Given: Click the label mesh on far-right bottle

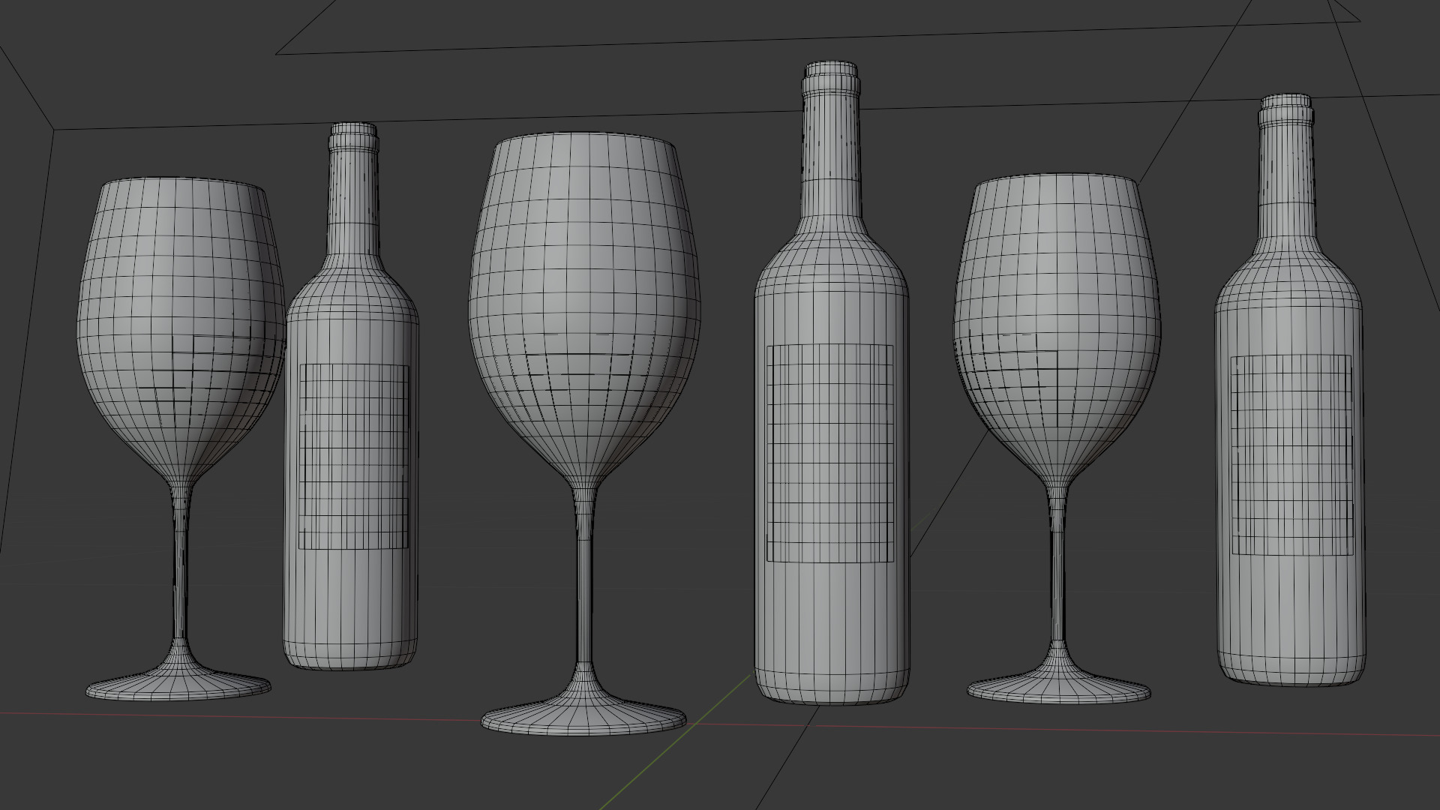Looking at the screenshot, I should [x=1291, y=455].
